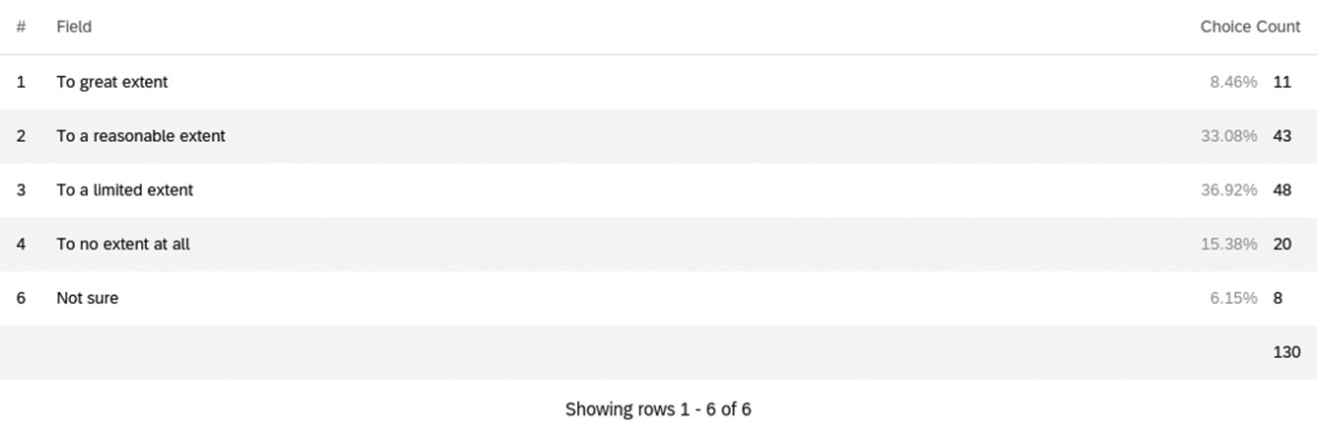Select the 15.38% percentage cell
The height and width of the screenshot is (440, 1317).
click(1228, 244)
